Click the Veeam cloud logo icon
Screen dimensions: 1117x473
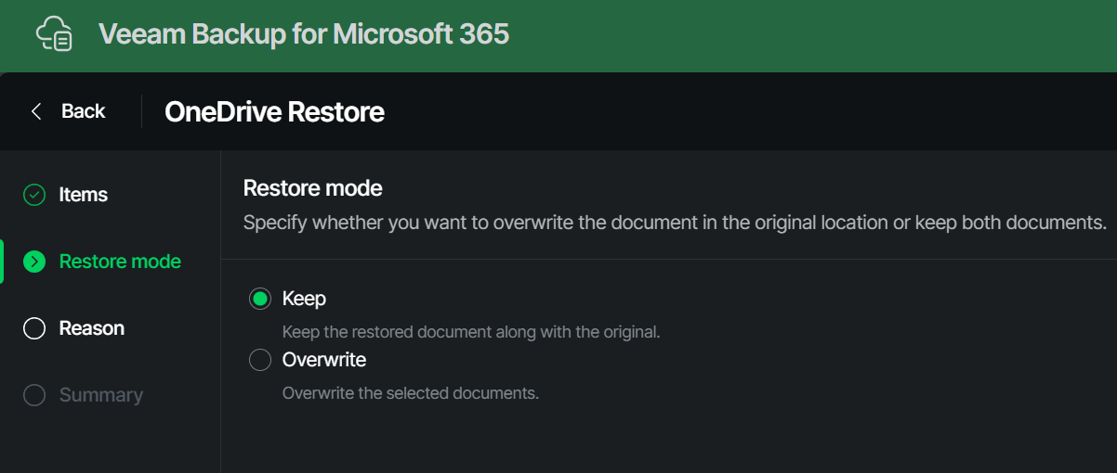pos(54,35)
